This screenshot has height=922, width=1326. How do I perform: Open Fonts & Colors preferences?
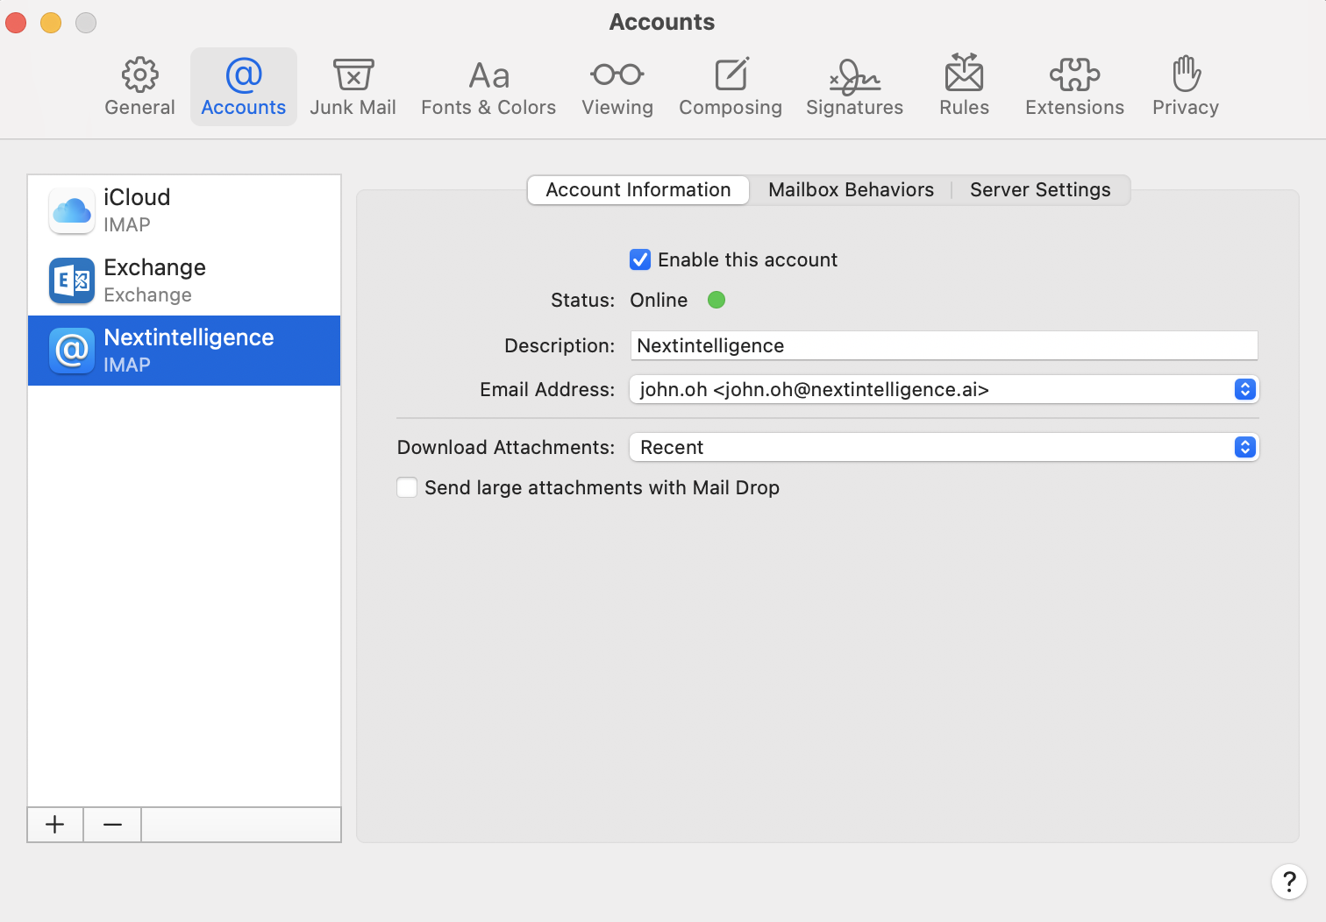coord(488,87)
